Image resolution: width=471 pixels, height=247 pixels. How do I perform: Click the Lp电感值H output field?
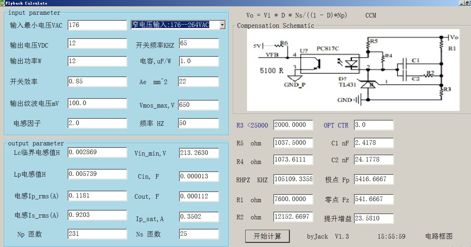(97, 174)
